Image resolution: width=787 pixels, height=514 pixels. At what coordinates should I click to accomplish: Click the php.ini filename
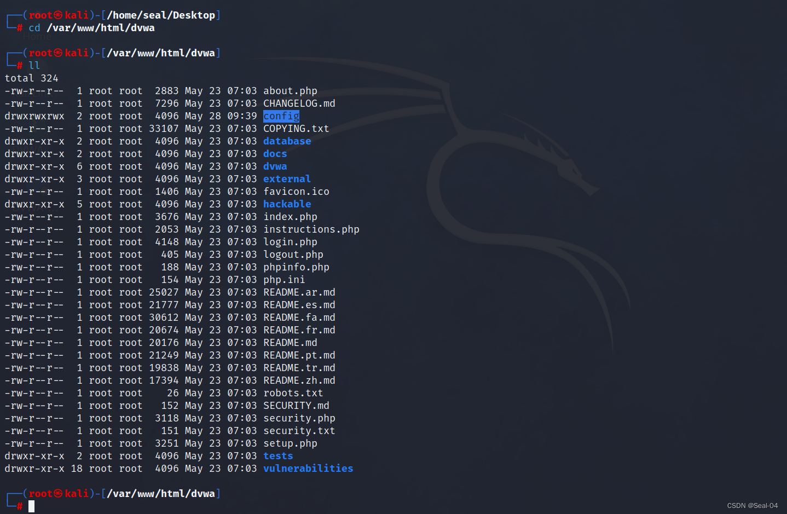(284, 280)
